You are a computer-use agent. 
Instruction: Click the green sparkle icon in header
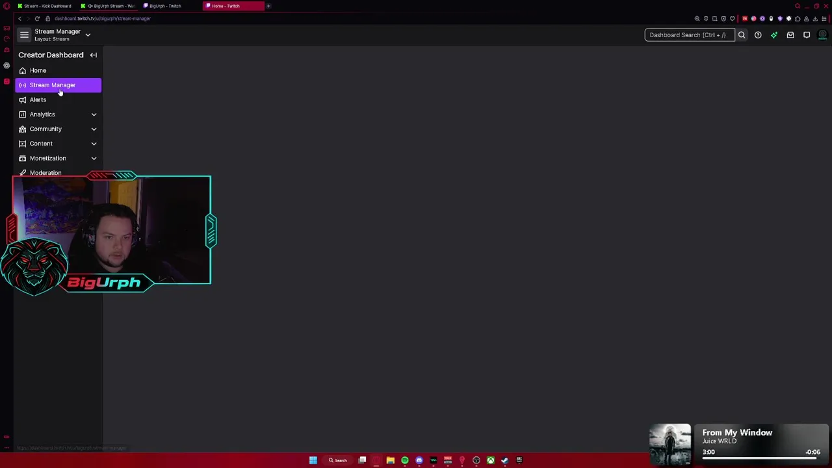774,35
